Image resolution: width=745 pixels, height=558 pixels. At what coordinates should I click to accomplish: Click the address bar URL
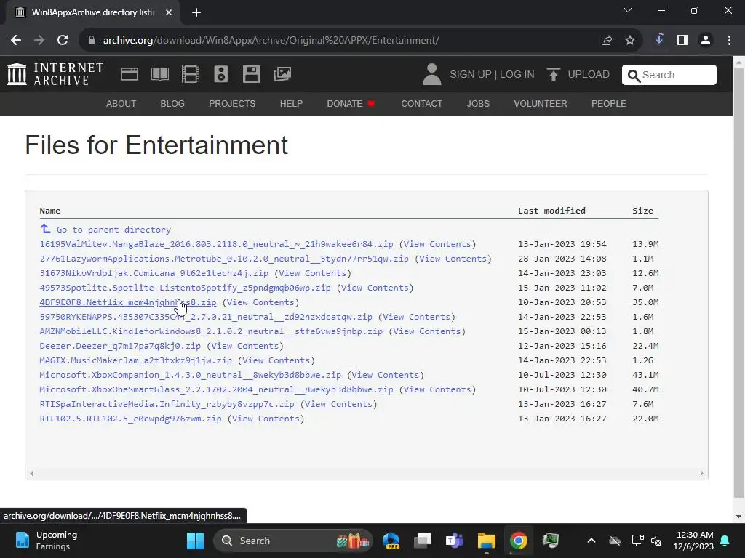pos(271,41)
